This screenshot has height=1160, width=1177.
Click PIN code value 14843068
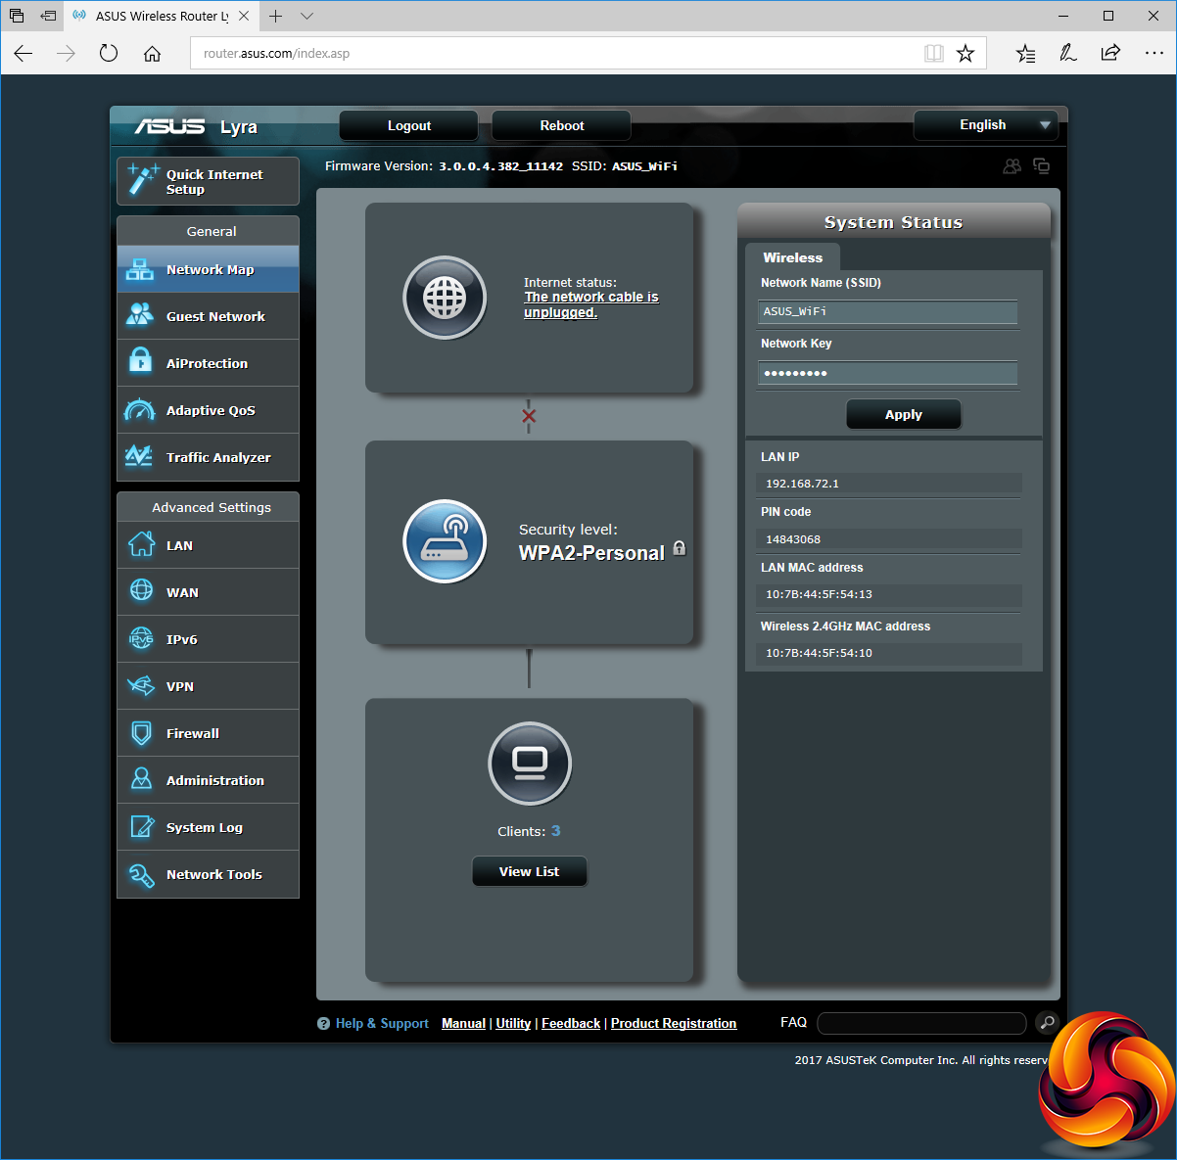(x=793, y=539)
